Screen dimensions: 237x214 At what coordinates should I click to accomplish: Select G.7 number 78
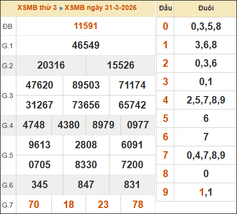(x=138, y=205)
